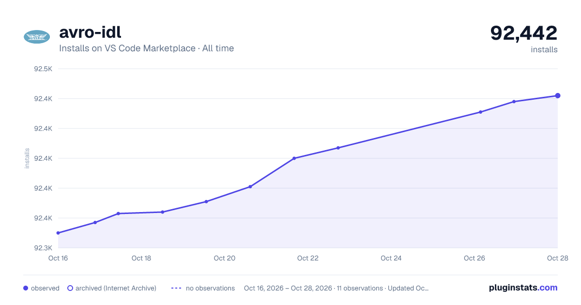Click the Oct 20 x-axis label
The width and height of the screenshot is (581, 305).
click(225, 258)
